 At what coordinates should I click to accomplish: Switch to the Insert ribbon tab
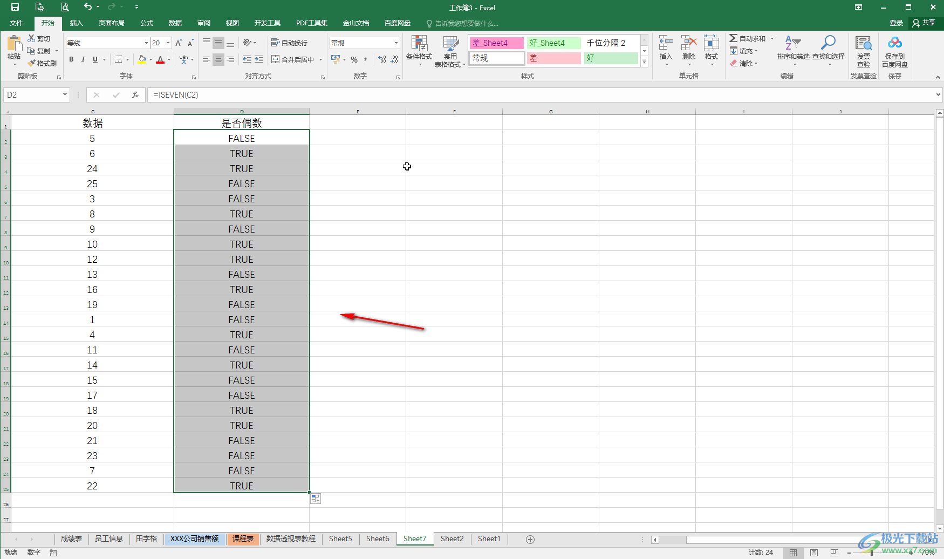tap(77, 23)
